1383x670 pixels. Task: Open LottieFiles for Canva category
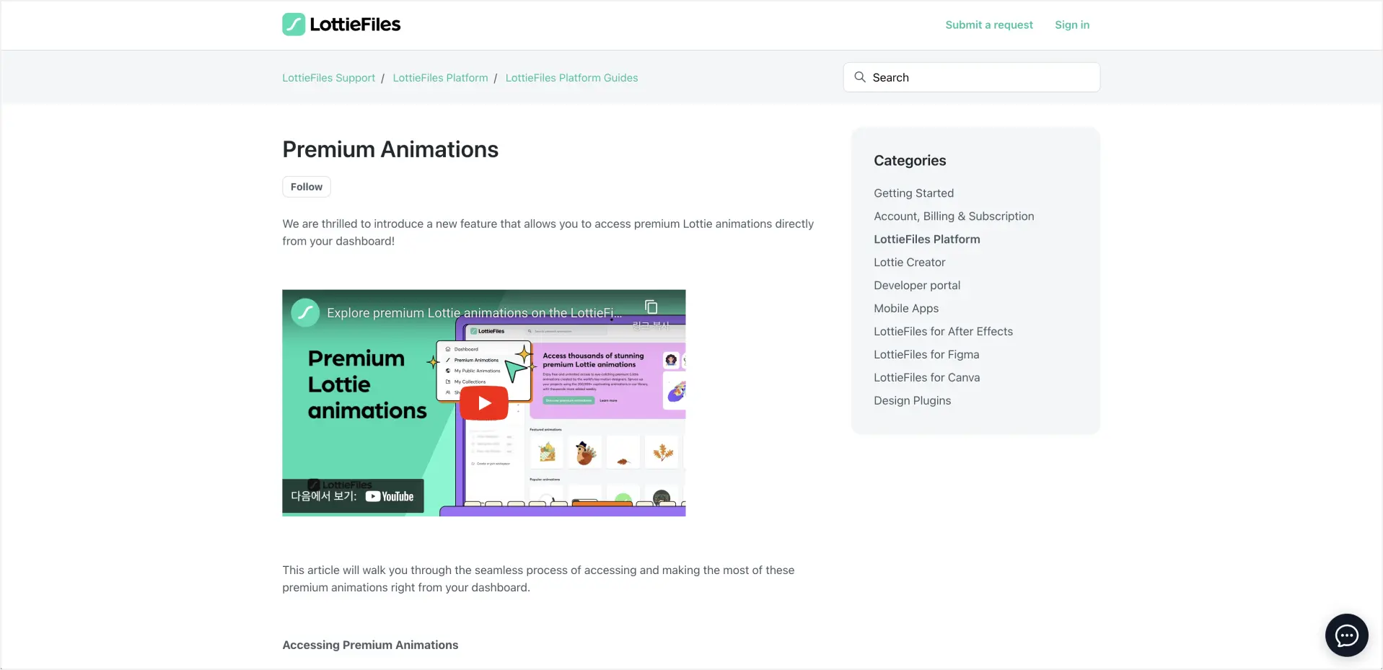coord(926,378)
